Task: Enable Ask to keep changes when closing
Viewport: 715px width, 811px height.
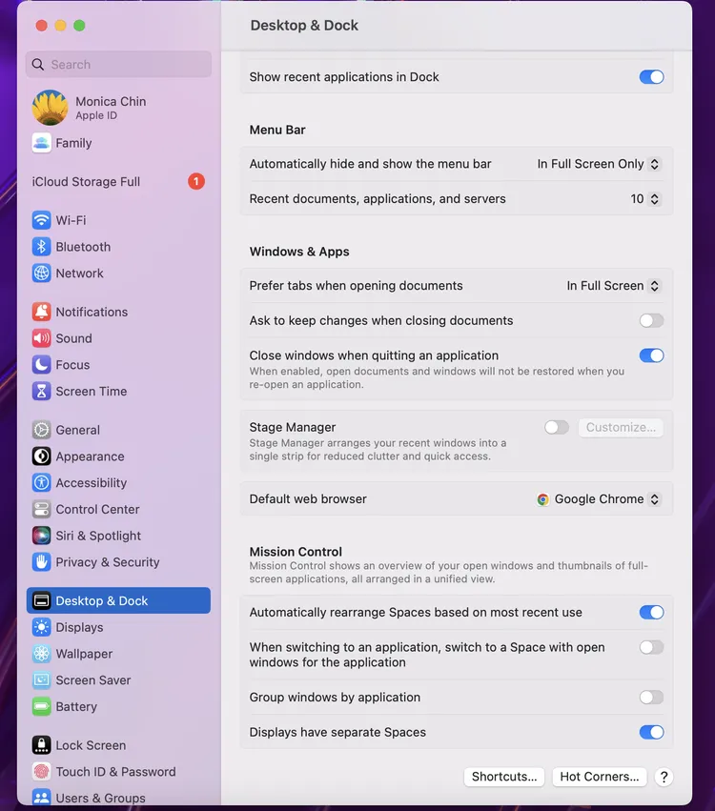Action: pos(651,320)
